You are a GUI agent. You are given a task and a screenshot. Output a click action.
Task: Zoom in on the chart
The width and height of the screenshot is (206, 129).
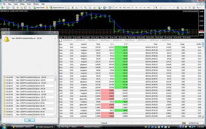[x=81, y=8]
